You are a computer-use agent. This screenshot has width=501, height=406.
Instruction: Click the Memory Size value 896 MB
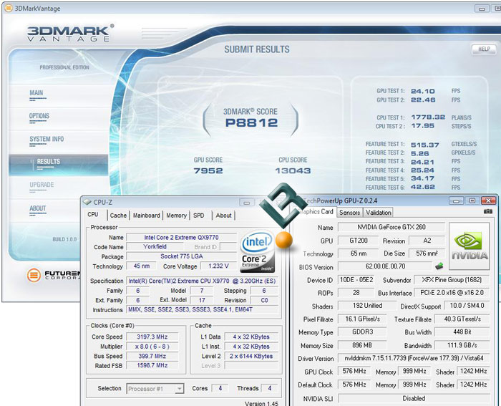(x=362, y=345)
